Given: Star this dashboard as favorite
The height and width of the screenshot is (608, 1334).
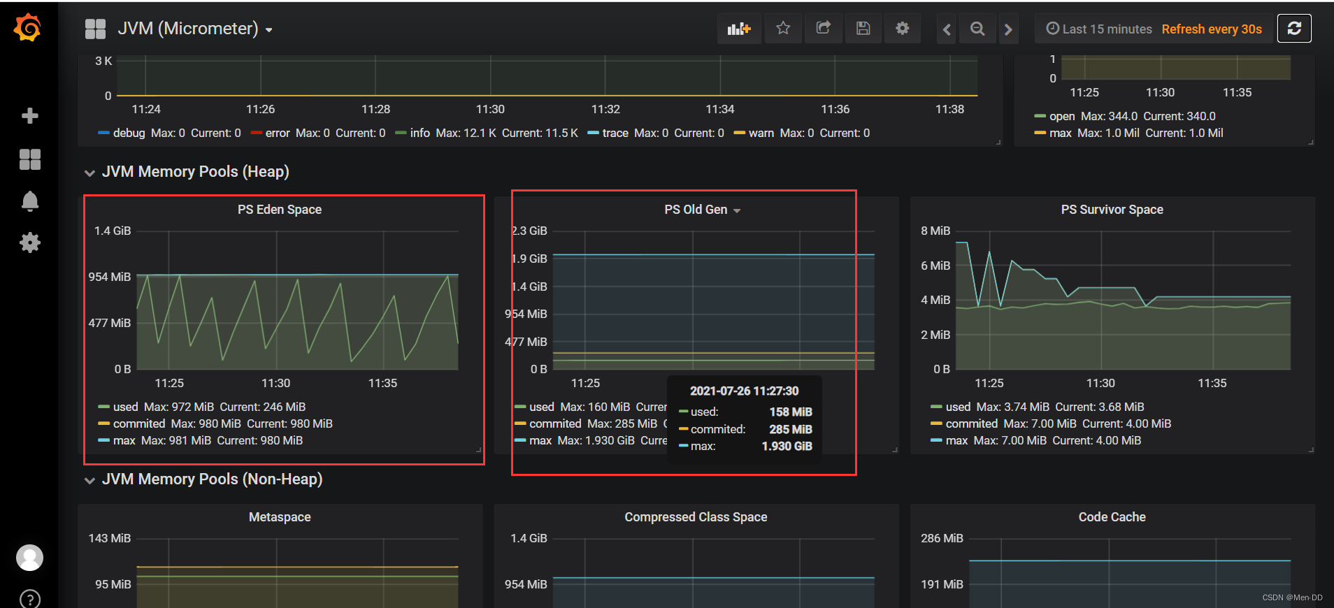Looking at the screenshot, I should point(783,29).
